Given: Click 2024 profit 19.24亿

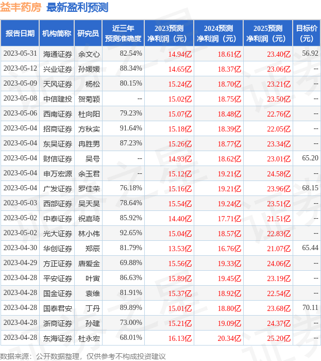Looking at the screenshot, I should (229, 204).
